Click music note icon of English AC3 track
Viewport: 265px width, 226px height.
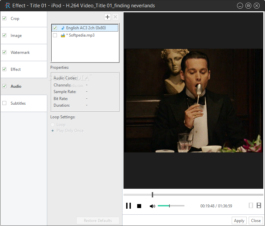(x=63, y=28)
